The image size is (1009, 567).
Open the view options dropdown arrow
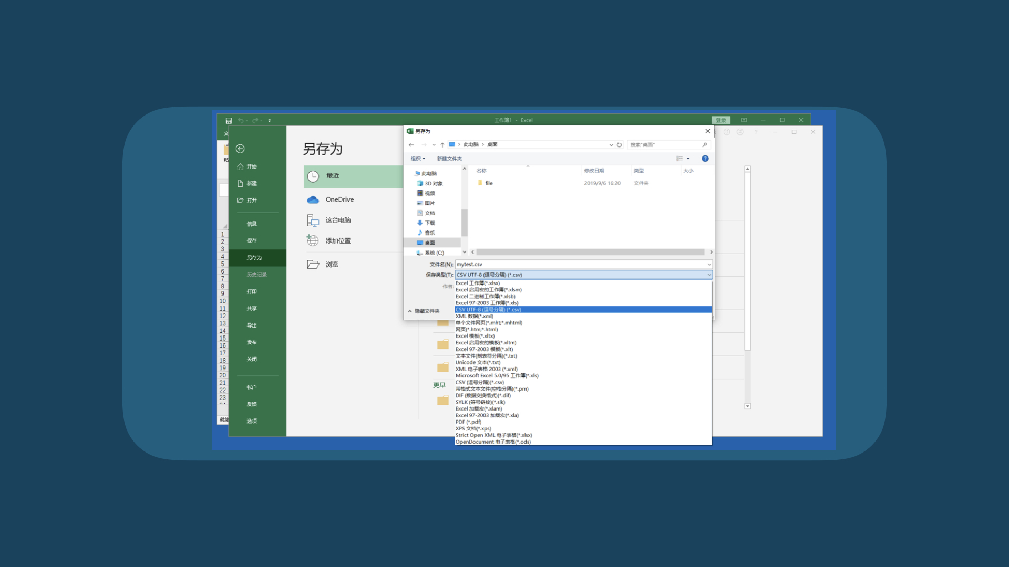click(688, 159)
